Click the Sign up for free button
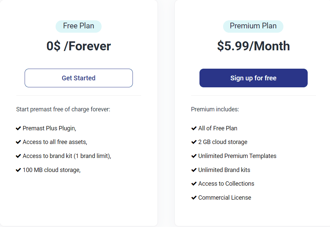This screenshot has height=227, width=330. point(253,78)
